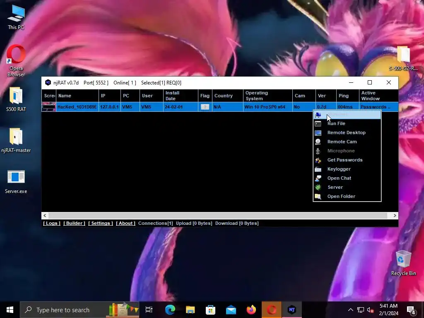Switch to Opera in the taskbar

272,310
